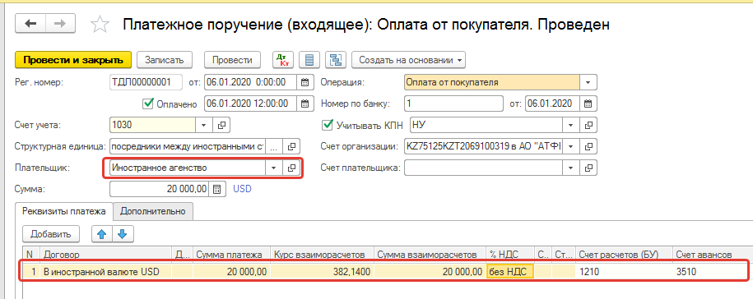
Task: Move payment row up with blue arrow
Action: [102, 234]
